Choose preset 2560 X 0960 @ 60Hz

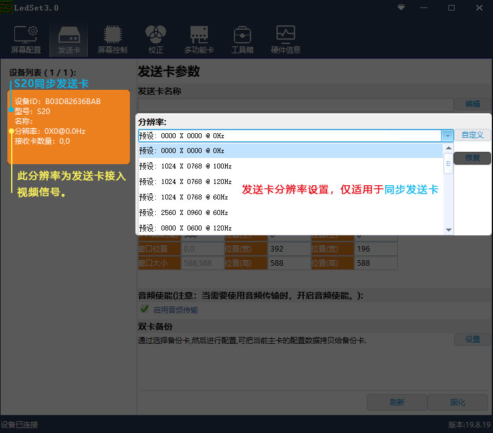click(291, 212)
